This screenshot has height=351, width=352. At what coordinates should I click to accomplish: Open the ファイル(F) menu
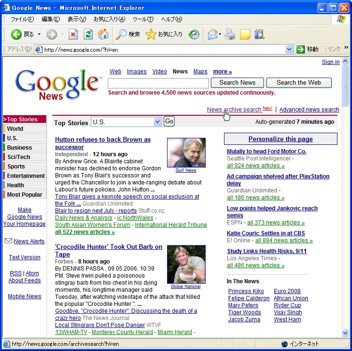point(22,19)
